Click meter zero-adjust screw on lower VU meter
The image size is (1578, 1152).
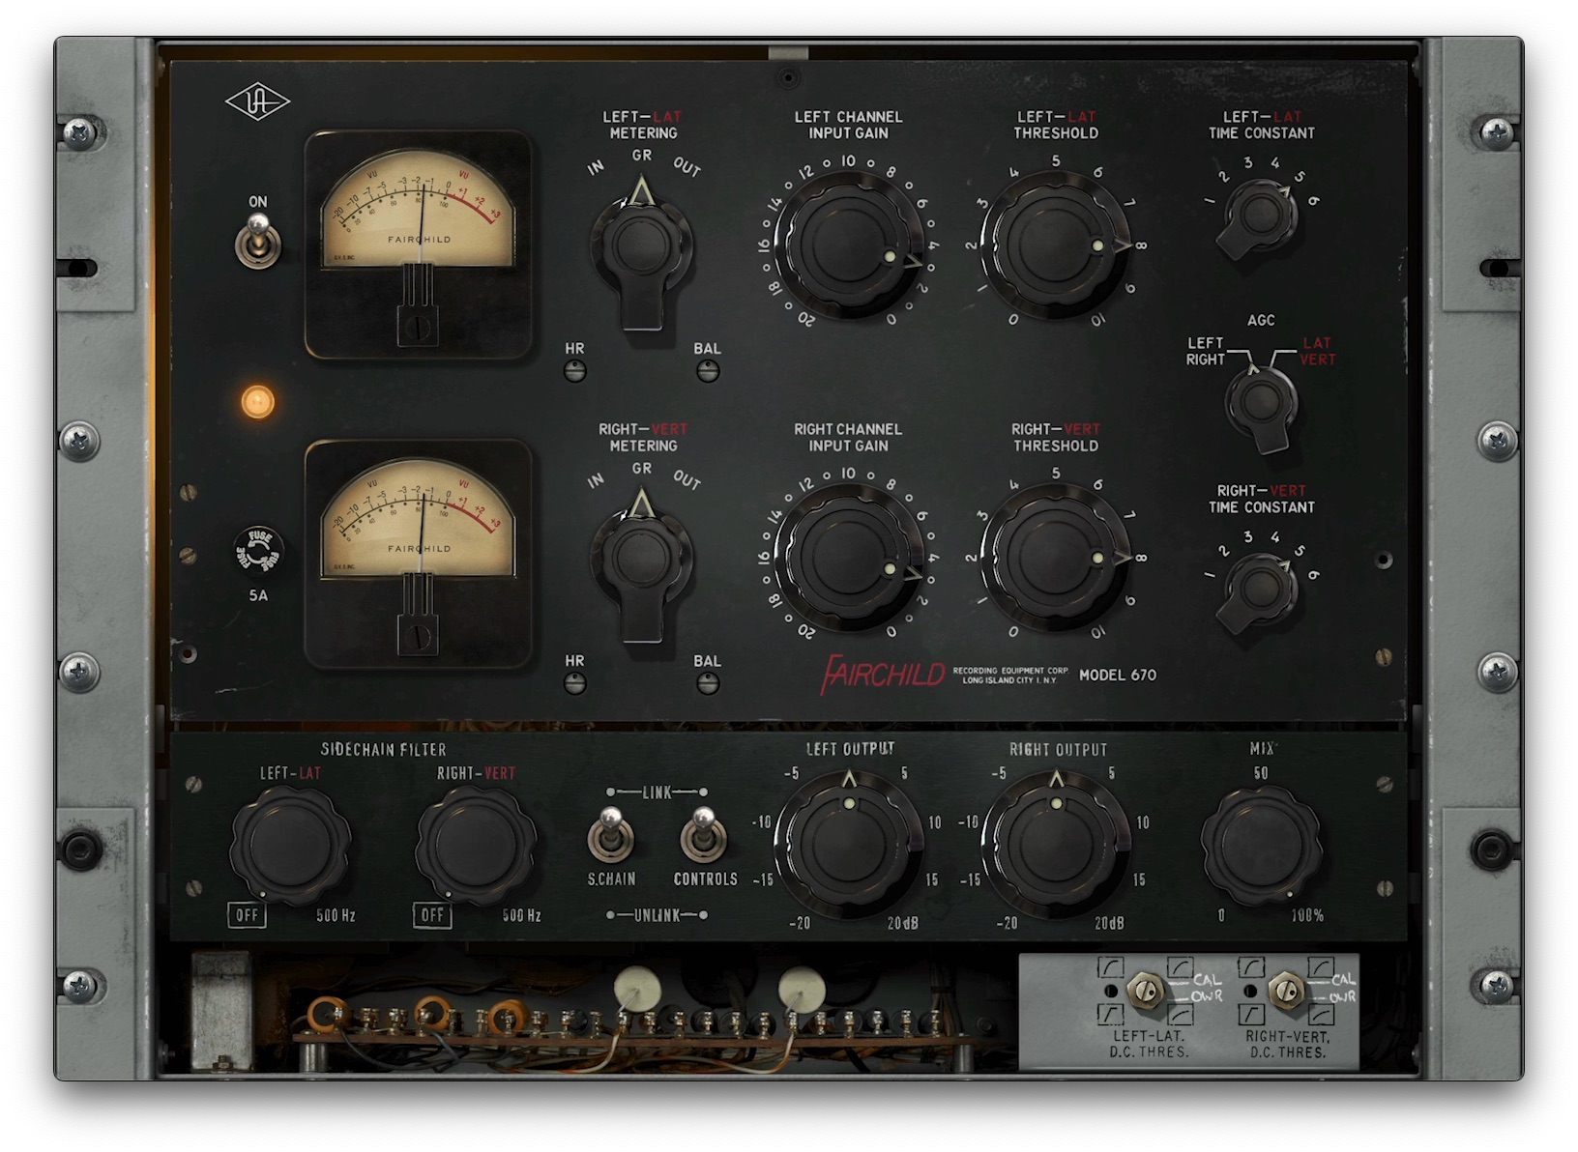418,636
